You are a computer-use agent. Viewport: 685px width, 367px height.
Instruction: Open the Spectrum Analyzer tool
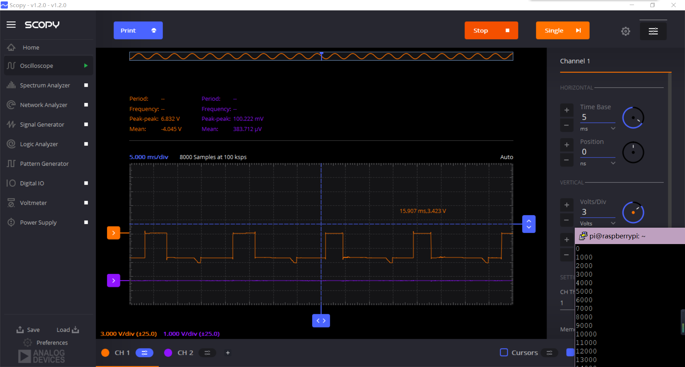[x=45, y=85]
